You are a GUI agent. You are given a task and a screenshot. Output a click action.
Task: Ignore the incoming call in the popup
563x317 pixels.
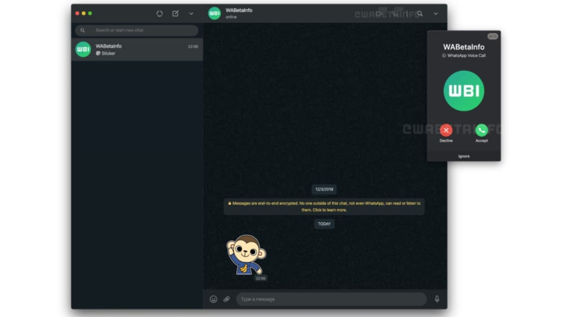point(464,156)
